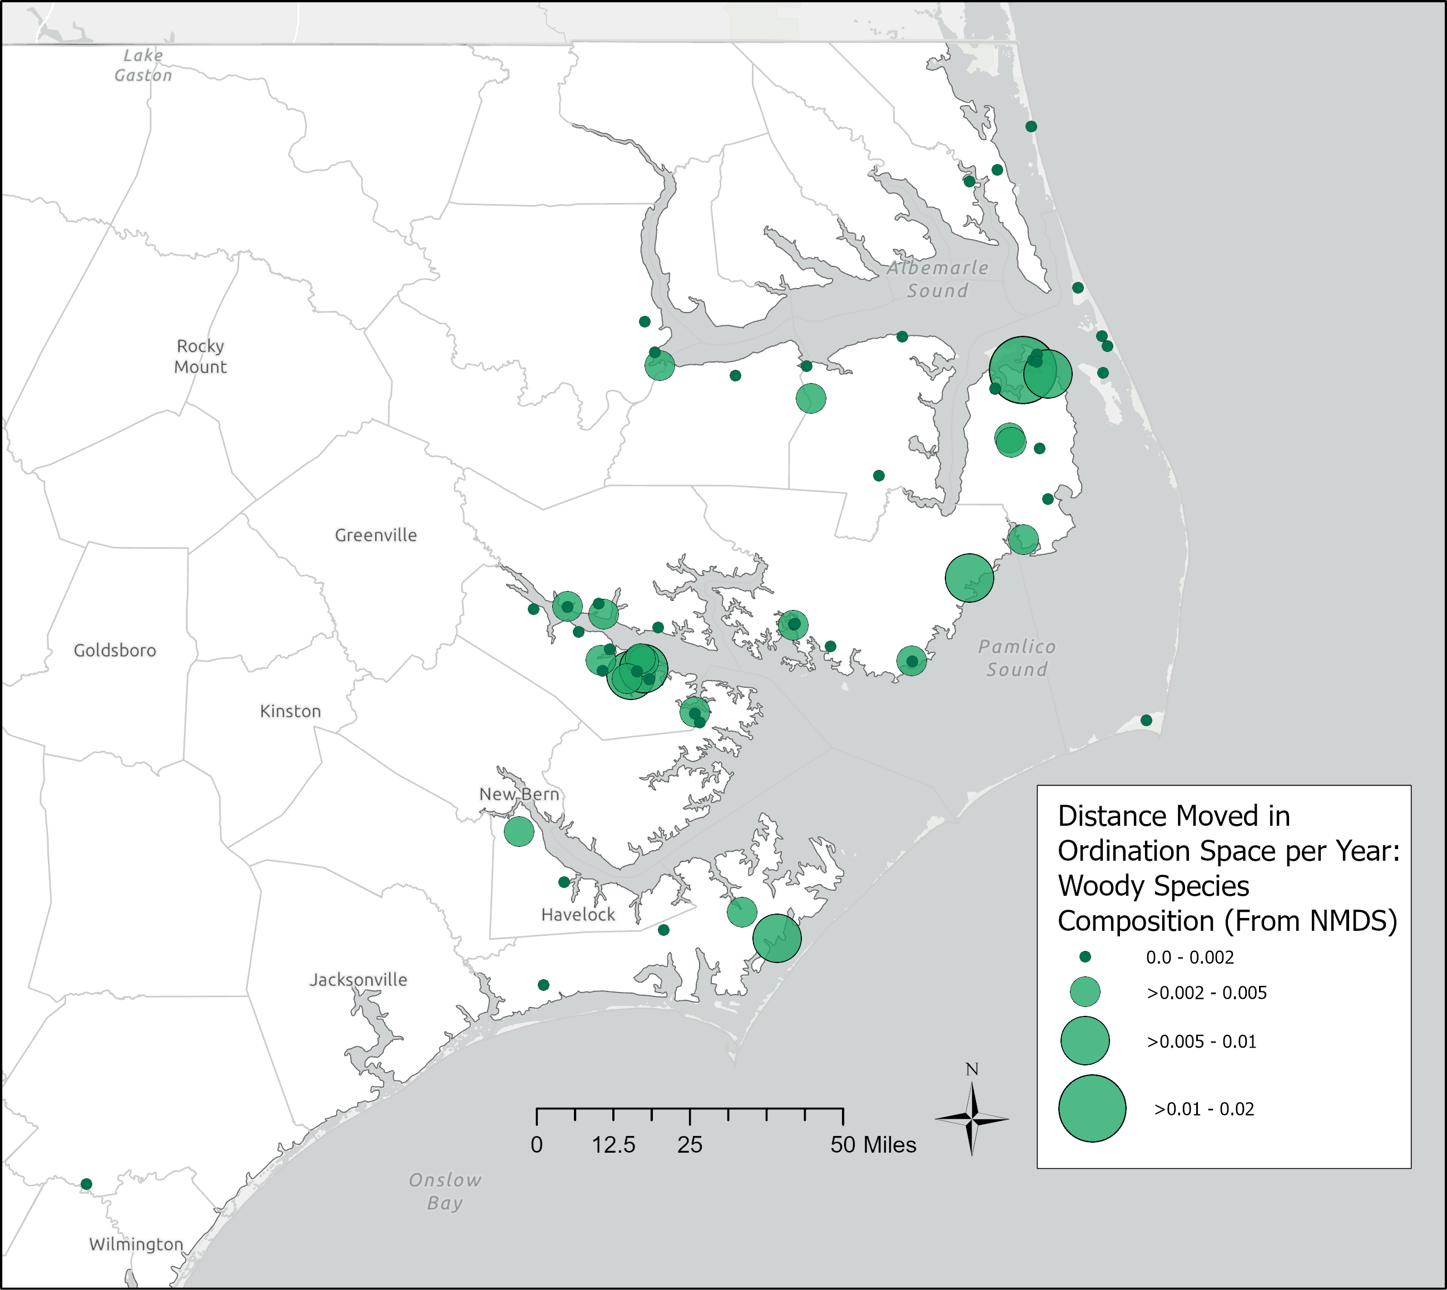This screenshot has width=1447, height=1290.
Task: Click the >0.01 - 0.02 legend text
Action: [x=1204, y=1109]
